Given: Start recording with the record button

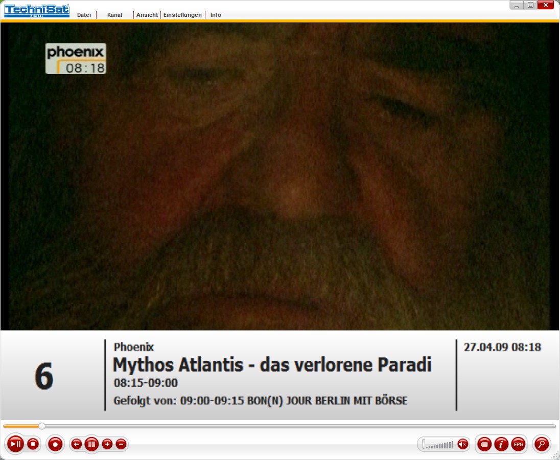Looking at the screenshot, I should click(x=55, y=444).
